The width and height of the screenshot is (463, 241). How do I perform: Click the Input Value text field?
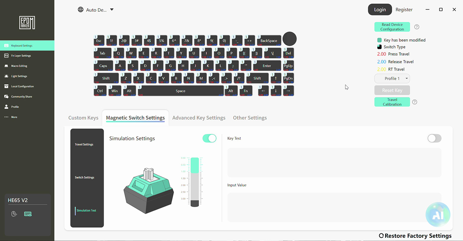point(334,207)
